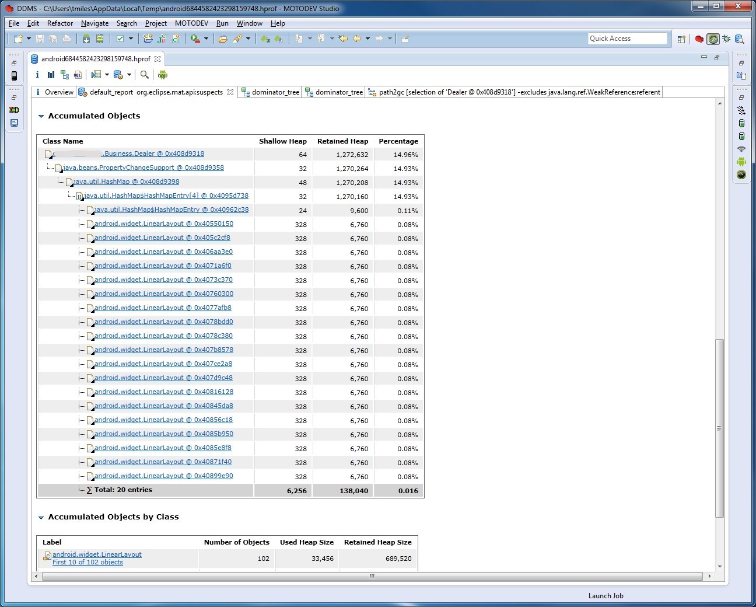Switch to the Overview tab
756x607 pixels.
54,92
